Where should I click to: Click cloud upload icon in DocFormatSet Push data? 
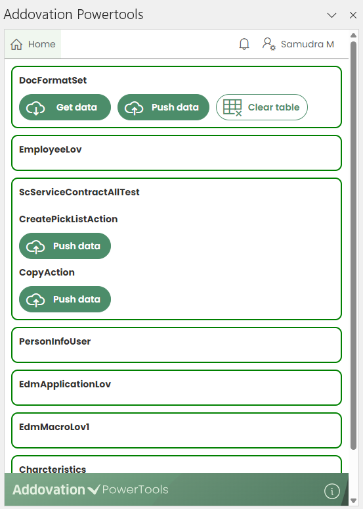pyautogui.click(x=134, y=108)
